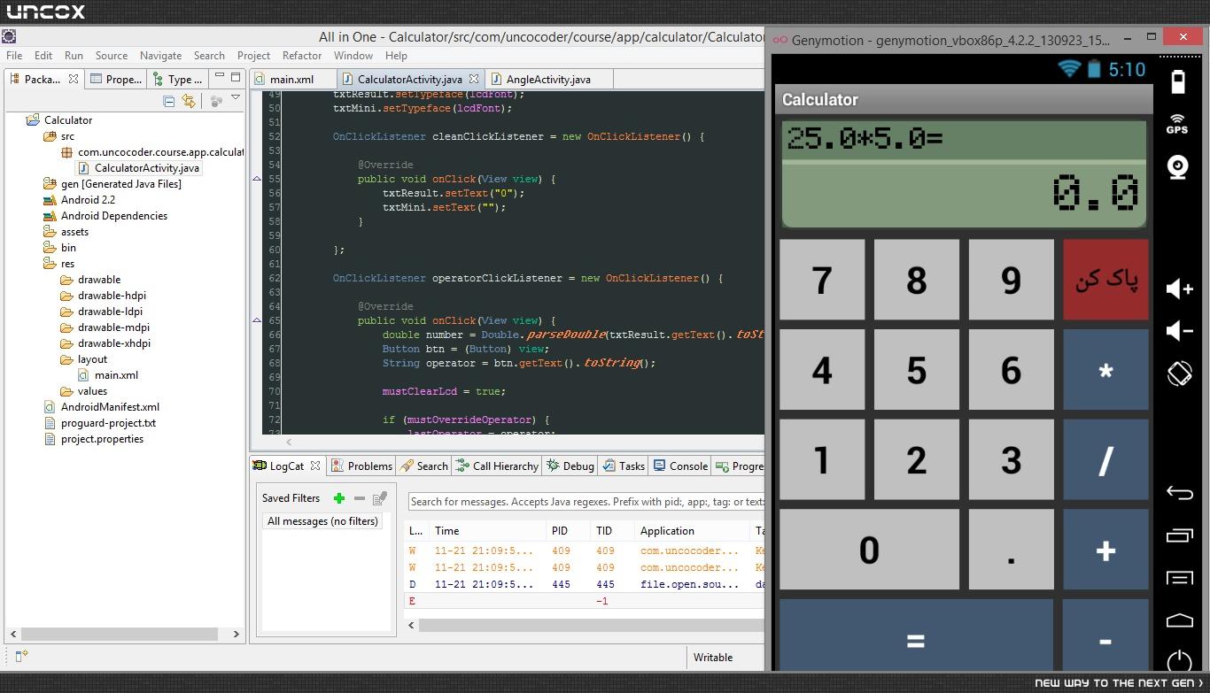Viewport: 1210px width, 693px height.
Task: Tap calculator digit 7
Action: pos(822,280)
